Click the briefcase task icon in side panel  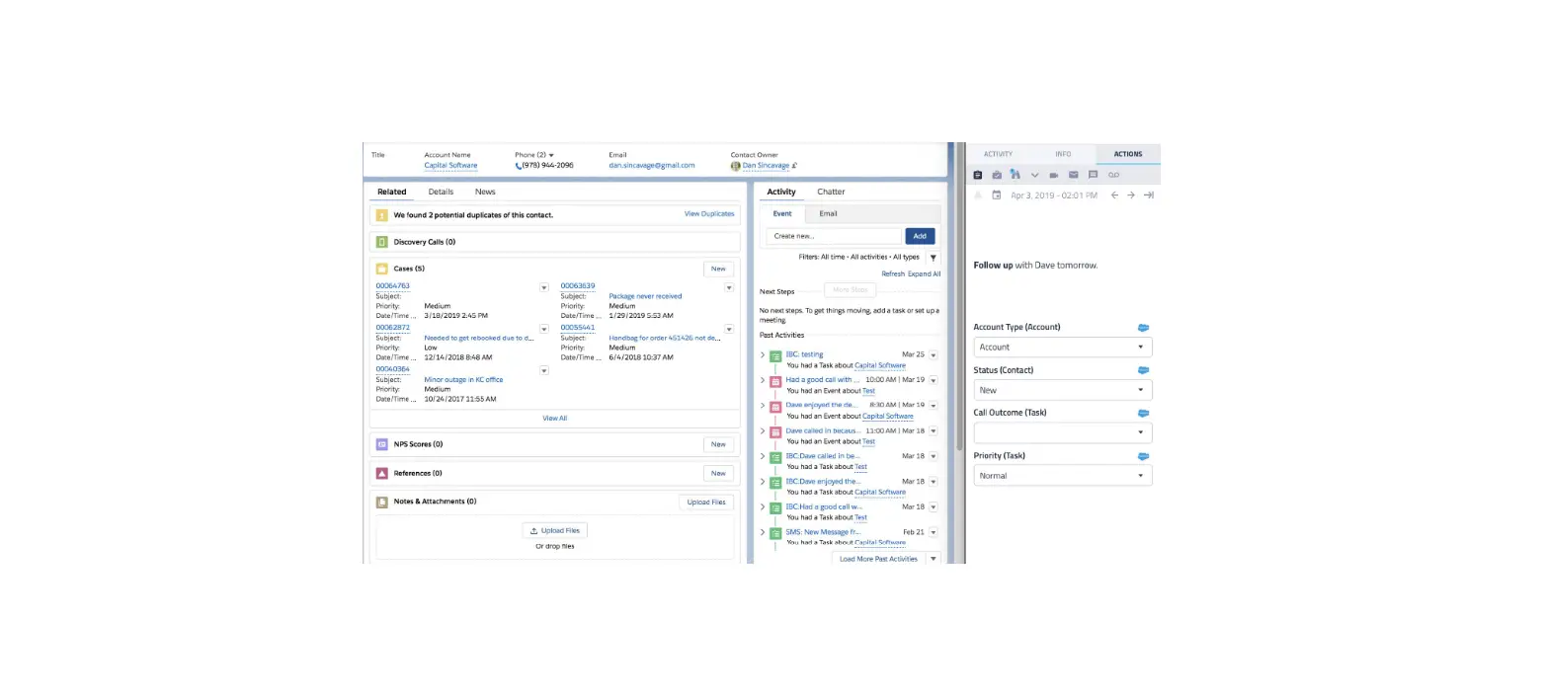997,175
